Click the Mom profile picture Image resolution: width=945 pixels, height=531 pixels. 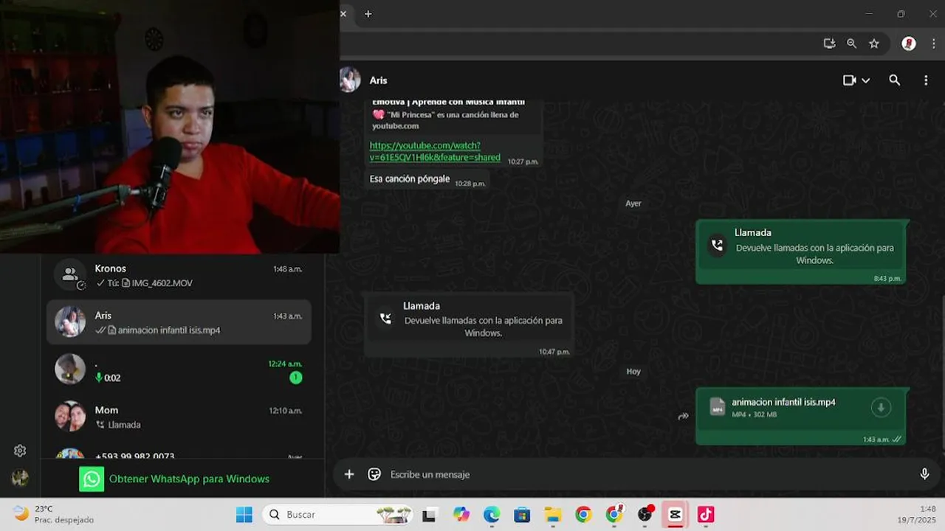70,417
